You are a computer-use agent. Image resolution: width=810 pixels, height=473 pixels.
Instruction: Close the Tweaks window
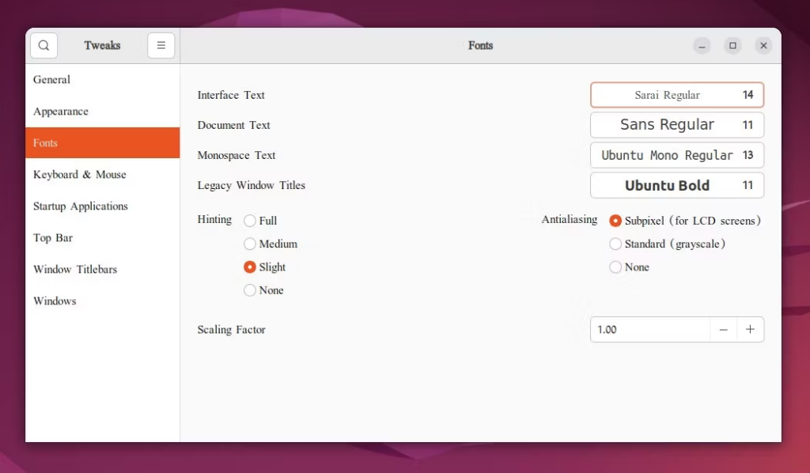[x=763, y=45]
